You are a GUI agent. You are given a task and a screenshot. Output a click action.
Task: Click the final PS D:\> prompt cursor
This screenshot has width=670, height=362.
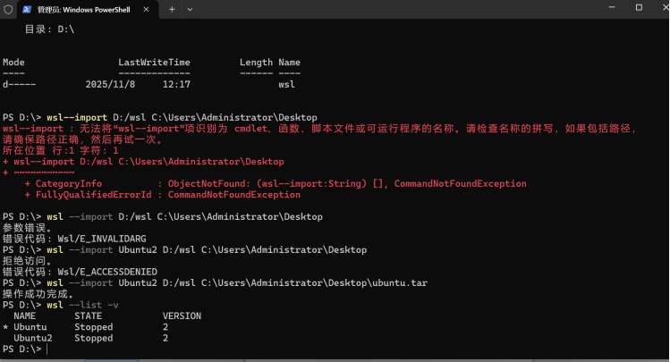coord(47,349)
